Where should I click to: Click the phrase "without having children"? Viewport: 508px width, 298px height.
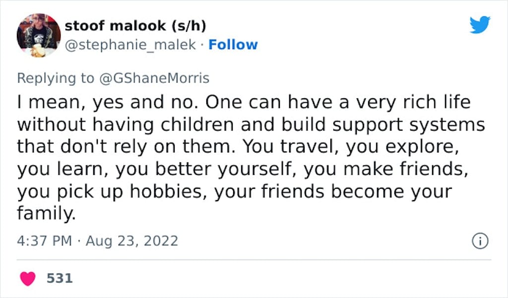coord(126,125)
